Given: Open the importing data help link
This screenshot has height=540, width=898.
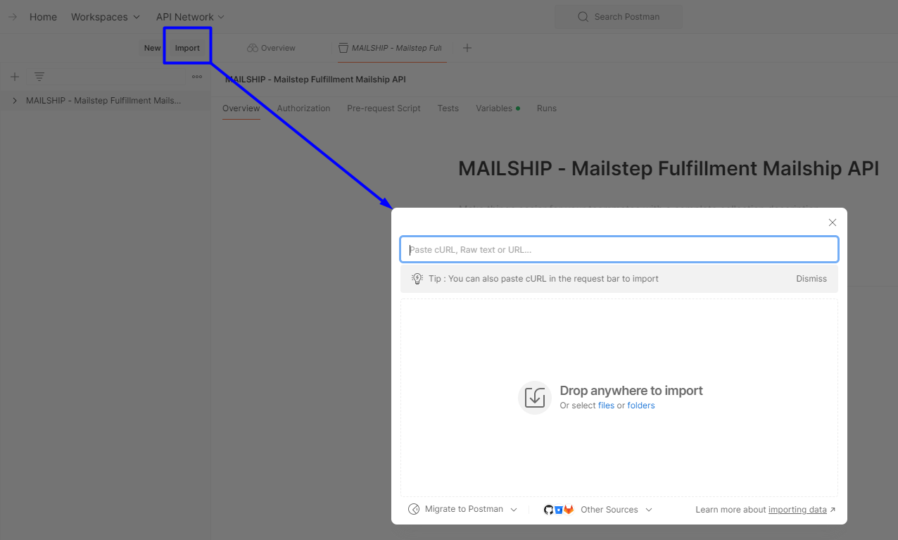Looking at the screenshot, I should 797,510.
